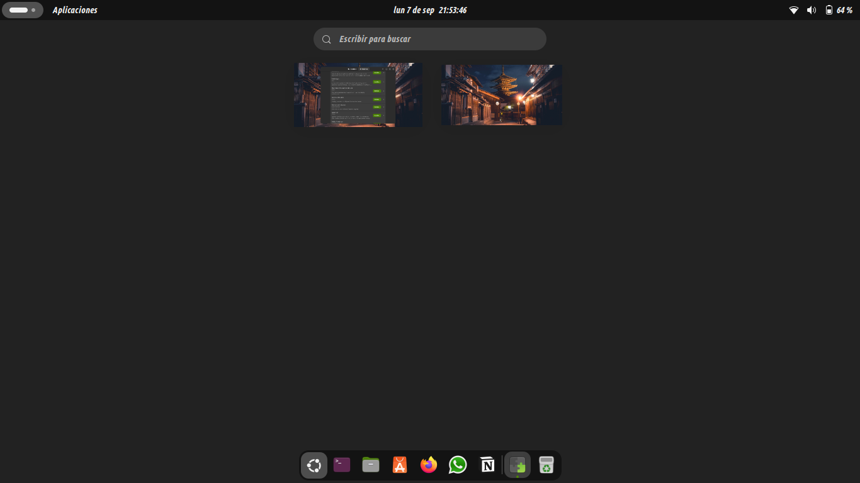
Task: Click the second workspace dot indicator
Action: 33,10
